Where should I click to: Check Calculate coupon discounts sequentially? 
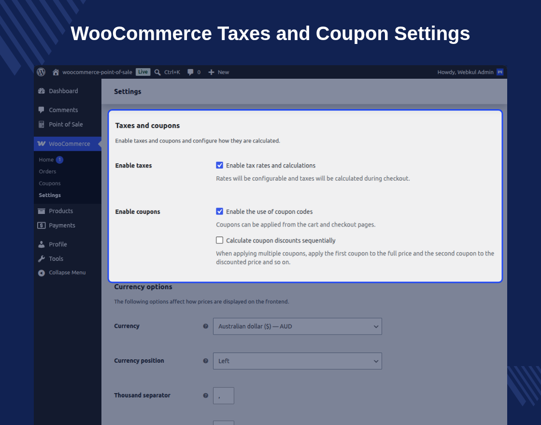(x=219, y=240)
